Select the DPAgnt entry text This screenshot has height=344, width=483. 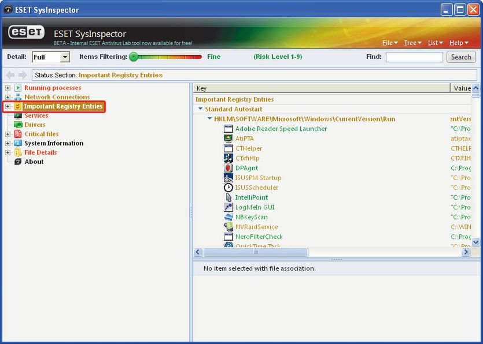[x=246, y=168]
